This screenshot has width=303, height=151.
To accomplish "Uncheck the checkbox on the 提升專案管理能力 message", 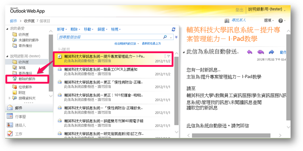I will point(60,56).
